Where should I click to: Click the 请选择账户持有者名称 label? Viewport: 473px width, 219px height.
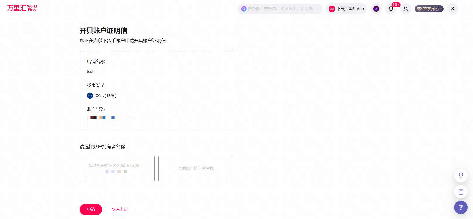click(x=102, y=147)
